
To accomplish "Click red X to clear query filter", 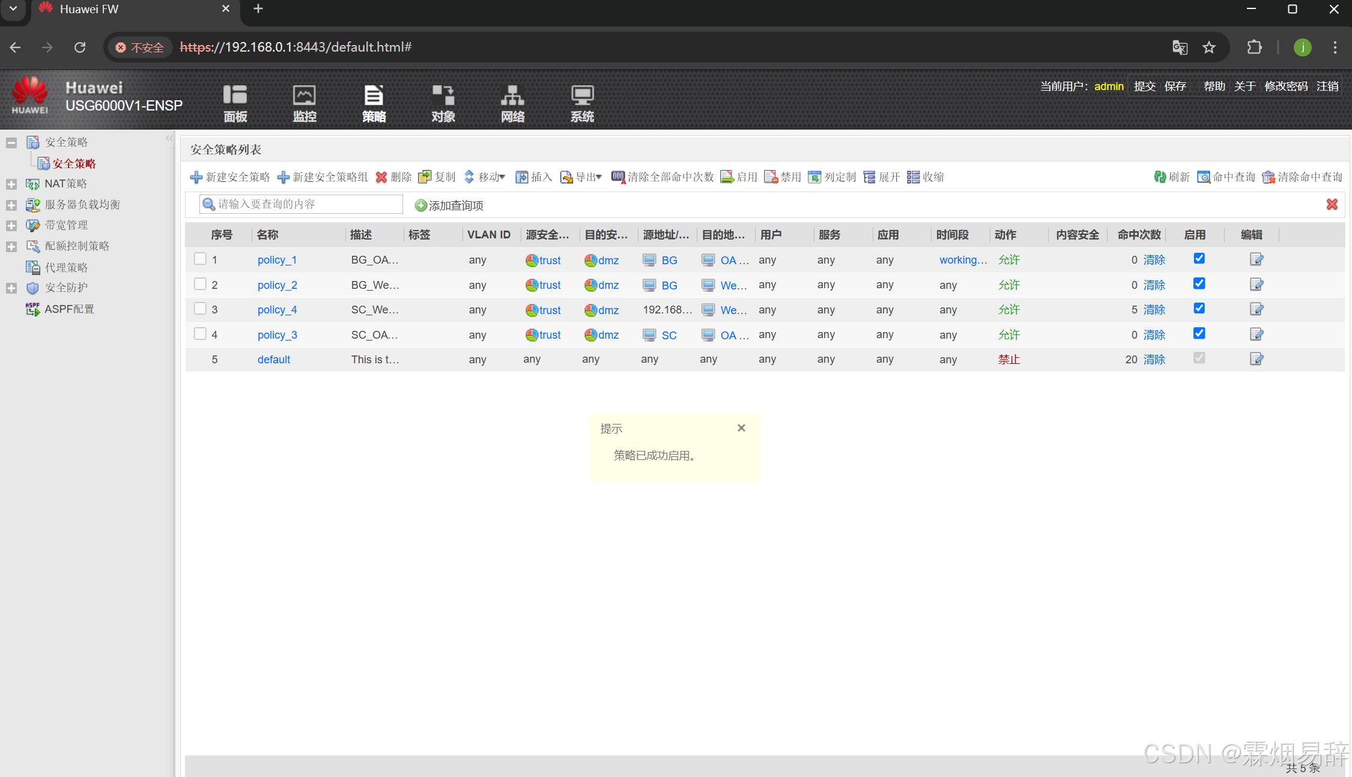I will tap(1332, 204).
